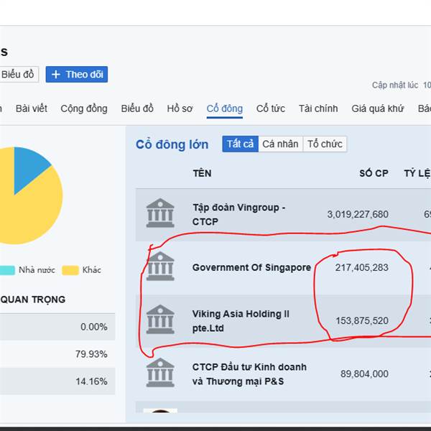
Task: Open Viking Asia Holding II pte.Ltd name
Action: coord(241,321)
